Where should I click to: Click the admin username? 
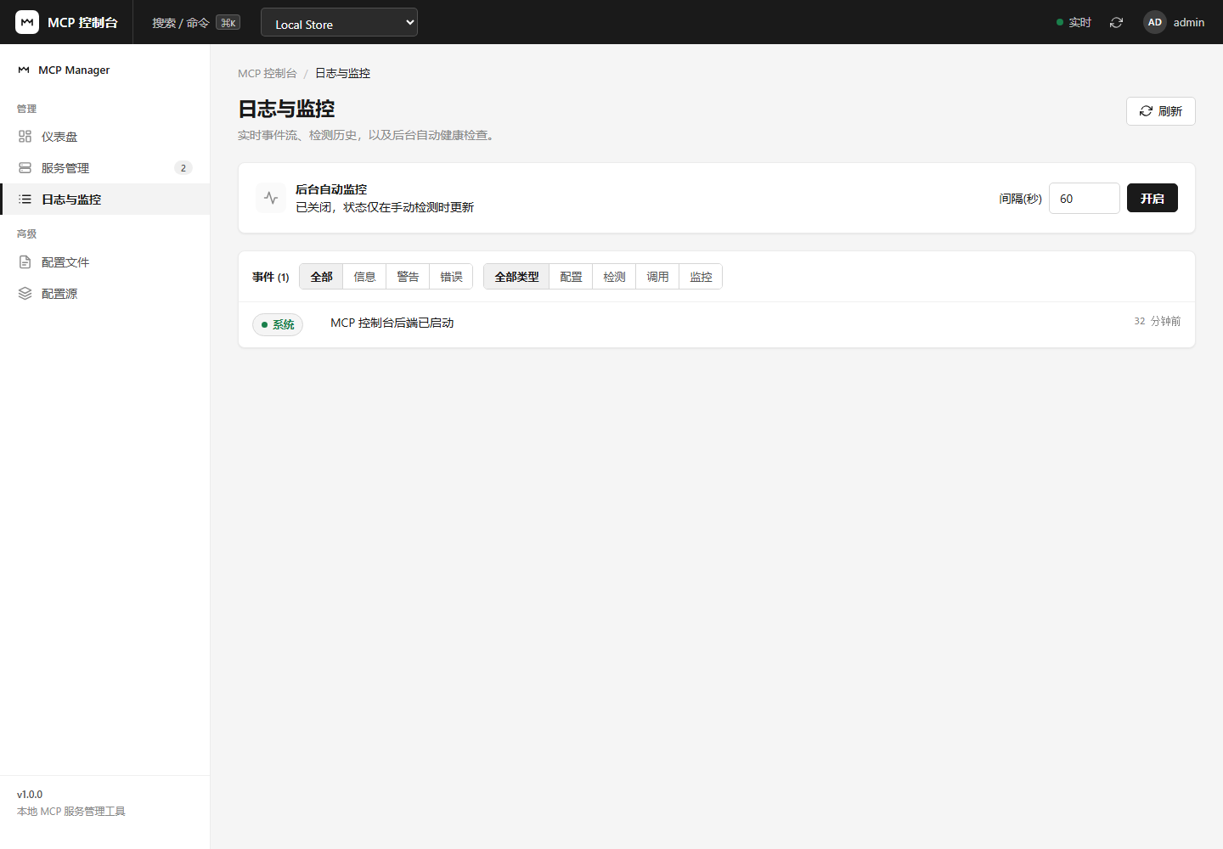(x=1189, y=22)
